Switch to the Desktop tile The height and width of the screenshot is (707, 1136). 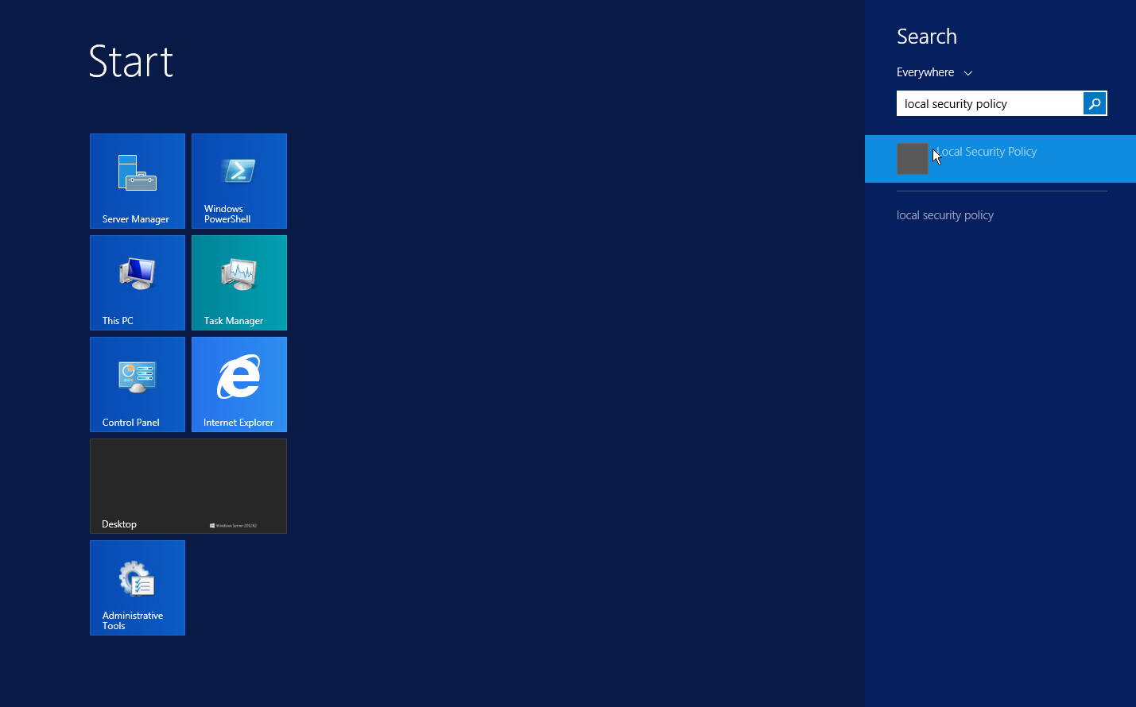(188, 486)
